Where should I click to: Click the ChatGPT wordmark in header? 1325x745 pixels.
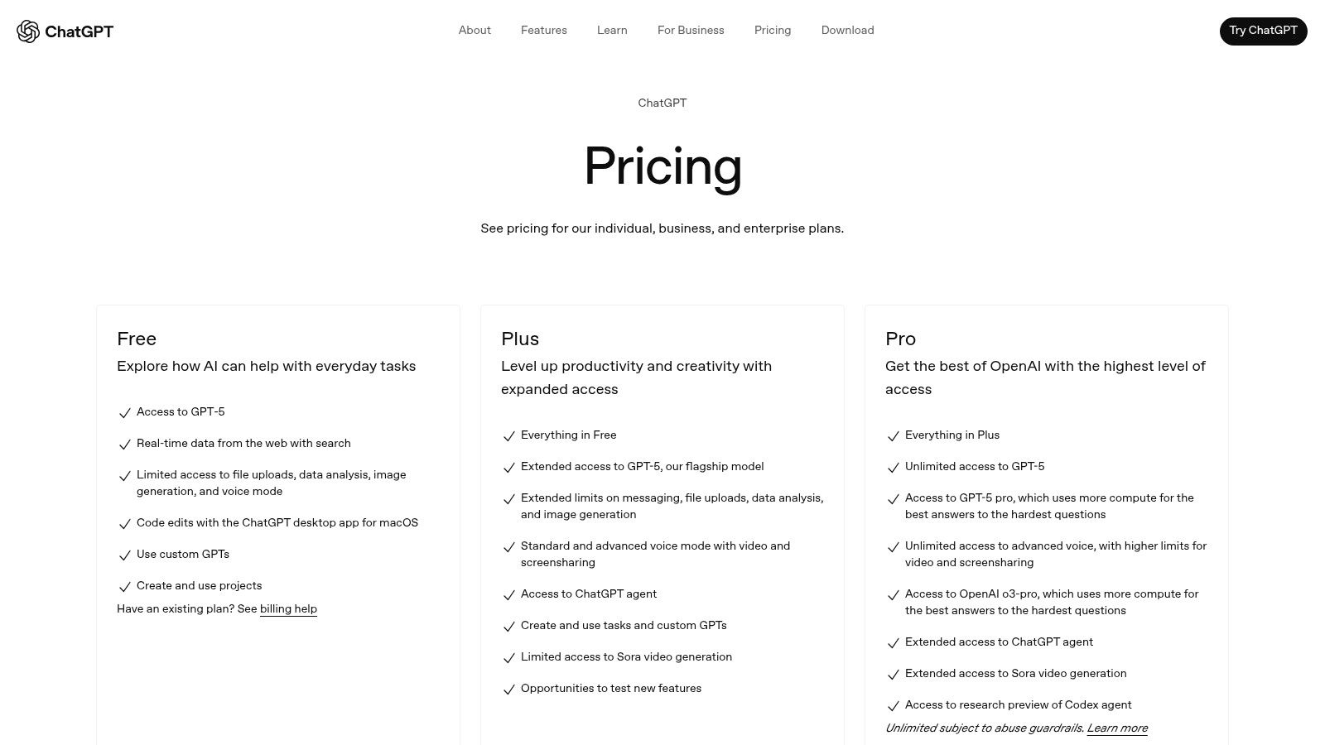coord(79,31)
